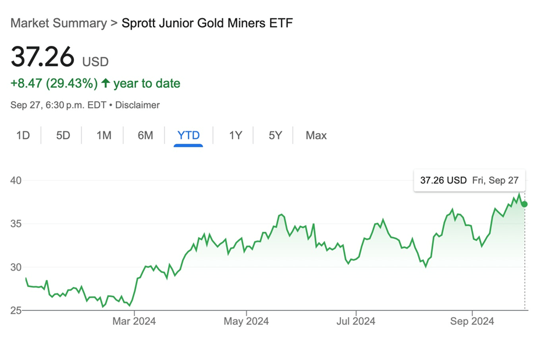Switch to the 5D range tab

pyautogui.click(x=63, y=135)
